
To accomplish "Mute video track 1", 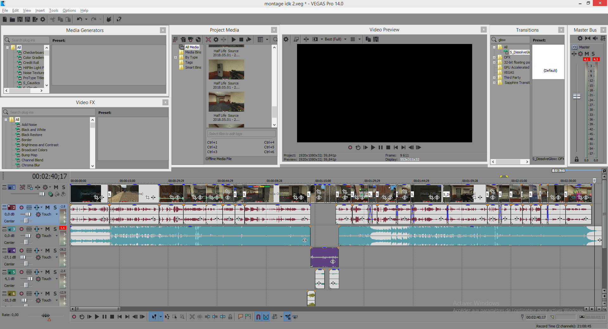I will click(x=56, y=187).
